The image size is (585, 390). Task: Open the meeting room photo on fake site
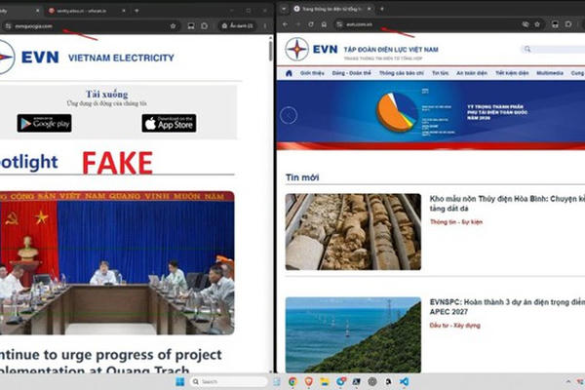tap(117, 262)
